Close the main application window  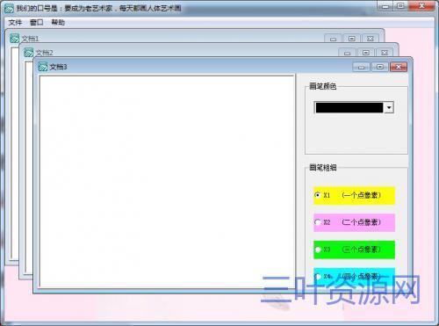pos(421,6)
